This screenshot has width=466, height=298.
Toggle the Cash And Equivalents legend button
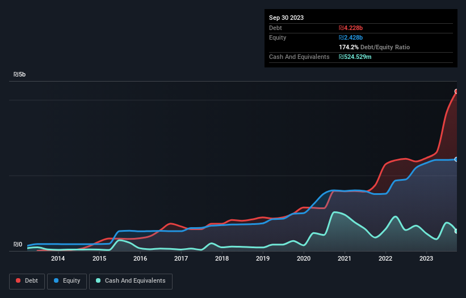point(131,281)
